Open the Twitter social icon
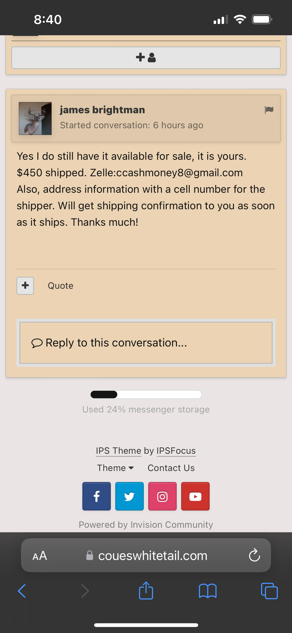292x633 pixels. click(130, 496)
